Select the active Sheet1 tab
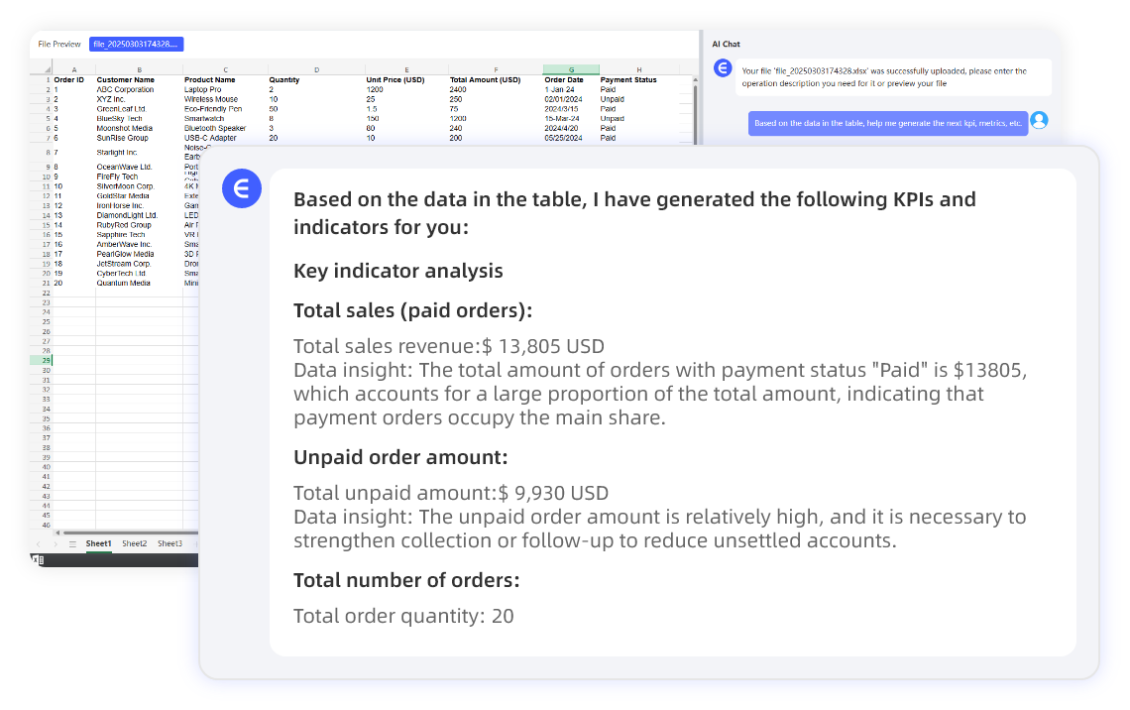1130x710 pixels. tap(99, 543)
